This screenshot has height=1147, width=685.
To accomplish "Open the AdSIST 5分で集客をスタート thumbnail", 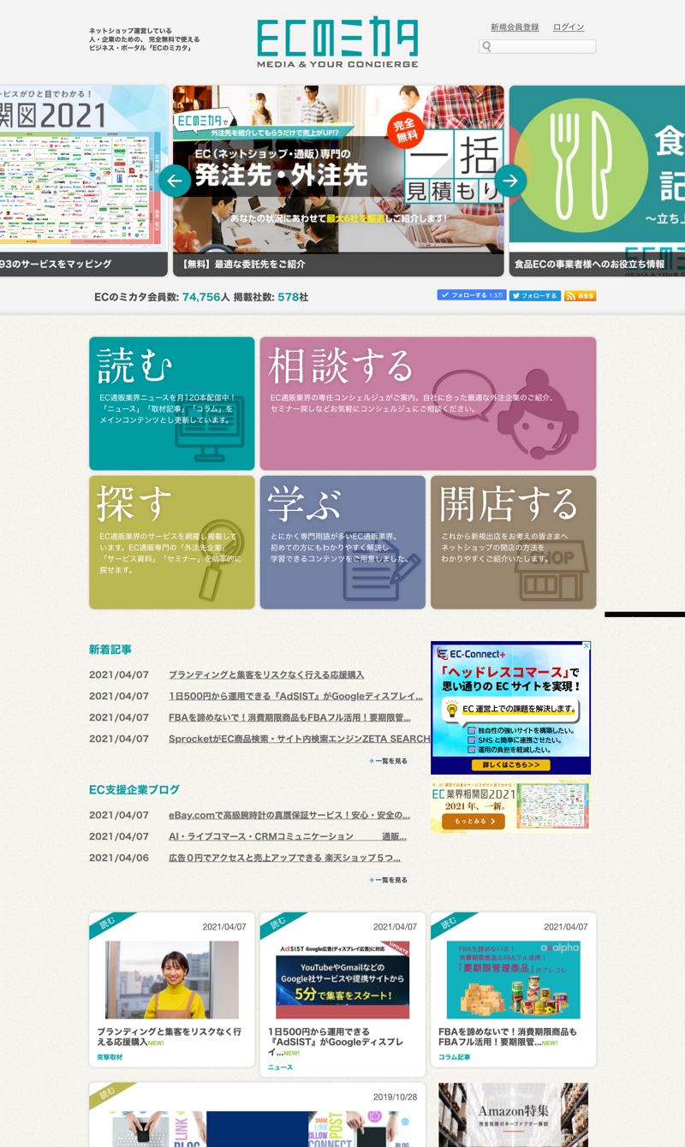I will 342,979.
